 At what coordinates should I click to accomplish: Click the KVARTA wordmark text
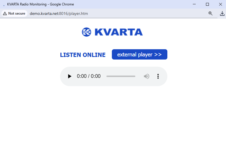pos(119,32)
